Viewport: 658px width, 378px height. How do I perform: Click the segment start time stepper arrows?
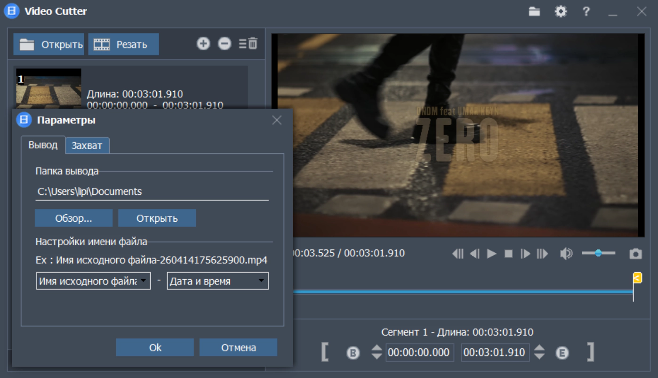point(377,352)
